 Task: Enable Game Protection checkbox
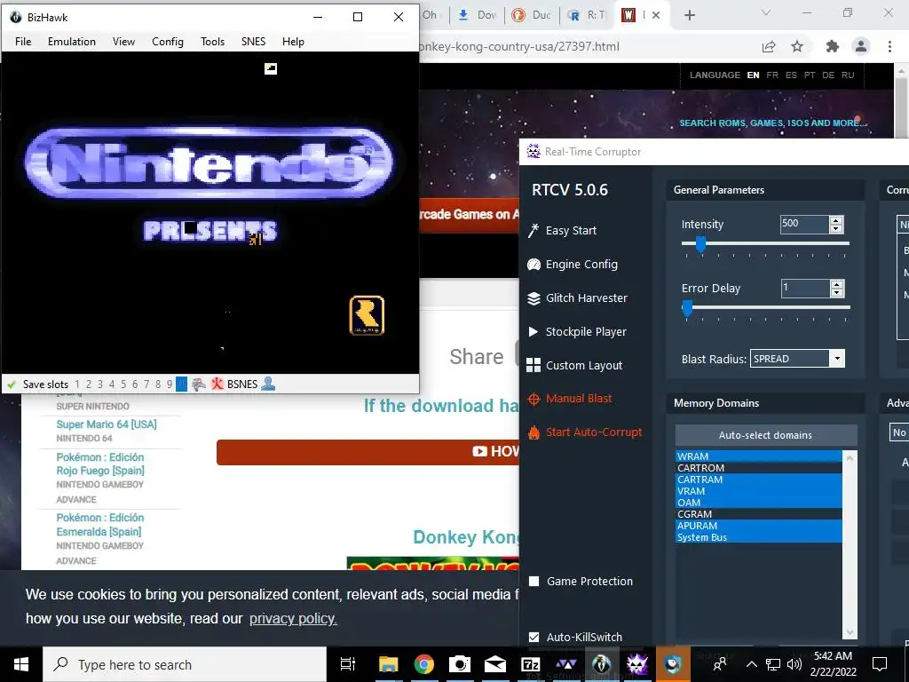pyautogui.click(x=534, y=581)
